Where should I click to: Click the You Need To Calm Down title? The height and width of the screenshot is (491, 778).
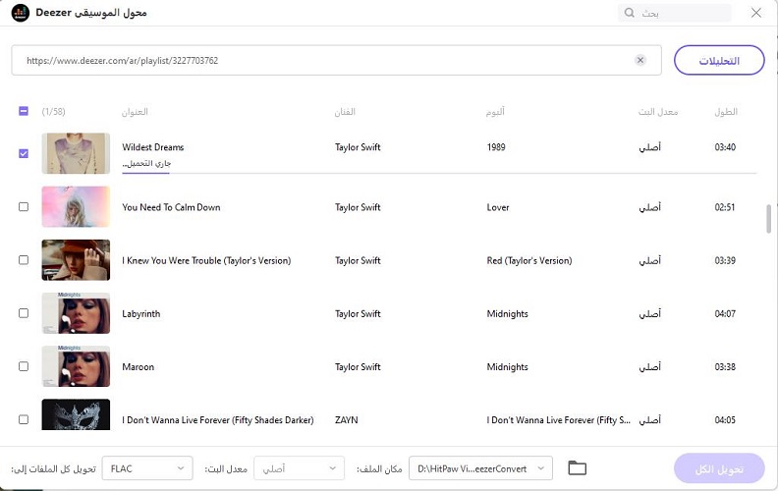(171, 207)
